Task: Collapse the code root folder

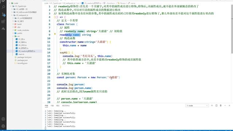Action: pyautogui.click(x=10, y=3)
